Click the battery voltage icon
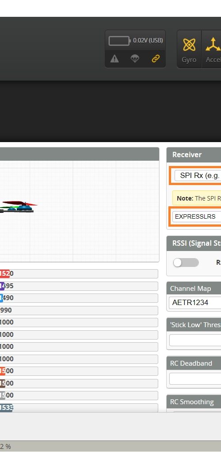221x452 pixels. tap(119, 41)
